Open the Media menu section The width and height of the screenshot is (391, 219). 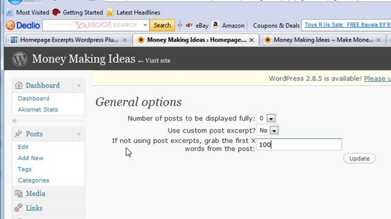click(x=35, y=193)
